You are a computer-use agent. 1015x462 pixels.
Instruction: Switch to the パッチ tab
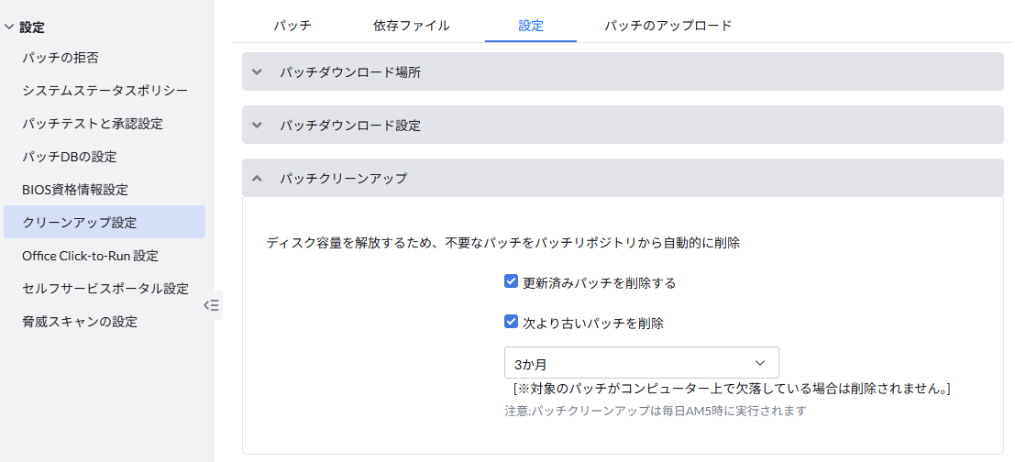pos(292,26)
